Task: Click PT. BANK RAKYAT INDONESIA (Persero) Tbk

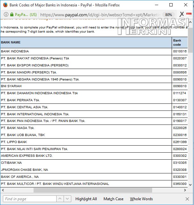Action: pyautogui.click(x=35, y=58)
